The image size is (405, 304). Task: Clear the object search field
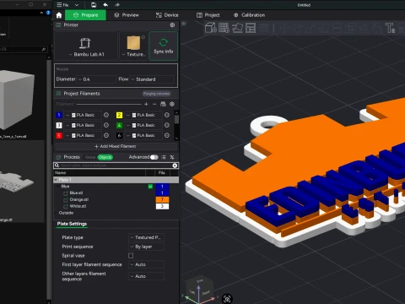click(x=175, y=166)
